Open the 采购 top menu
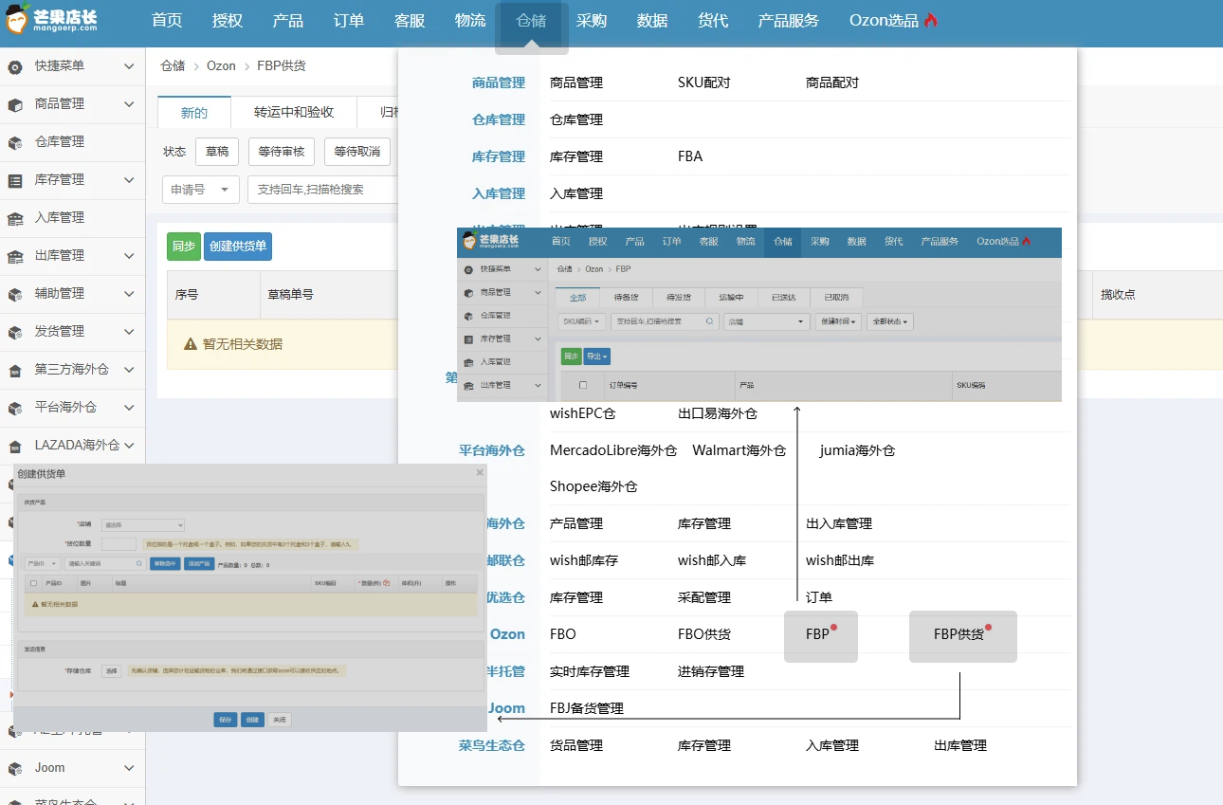 pos(592,21)
